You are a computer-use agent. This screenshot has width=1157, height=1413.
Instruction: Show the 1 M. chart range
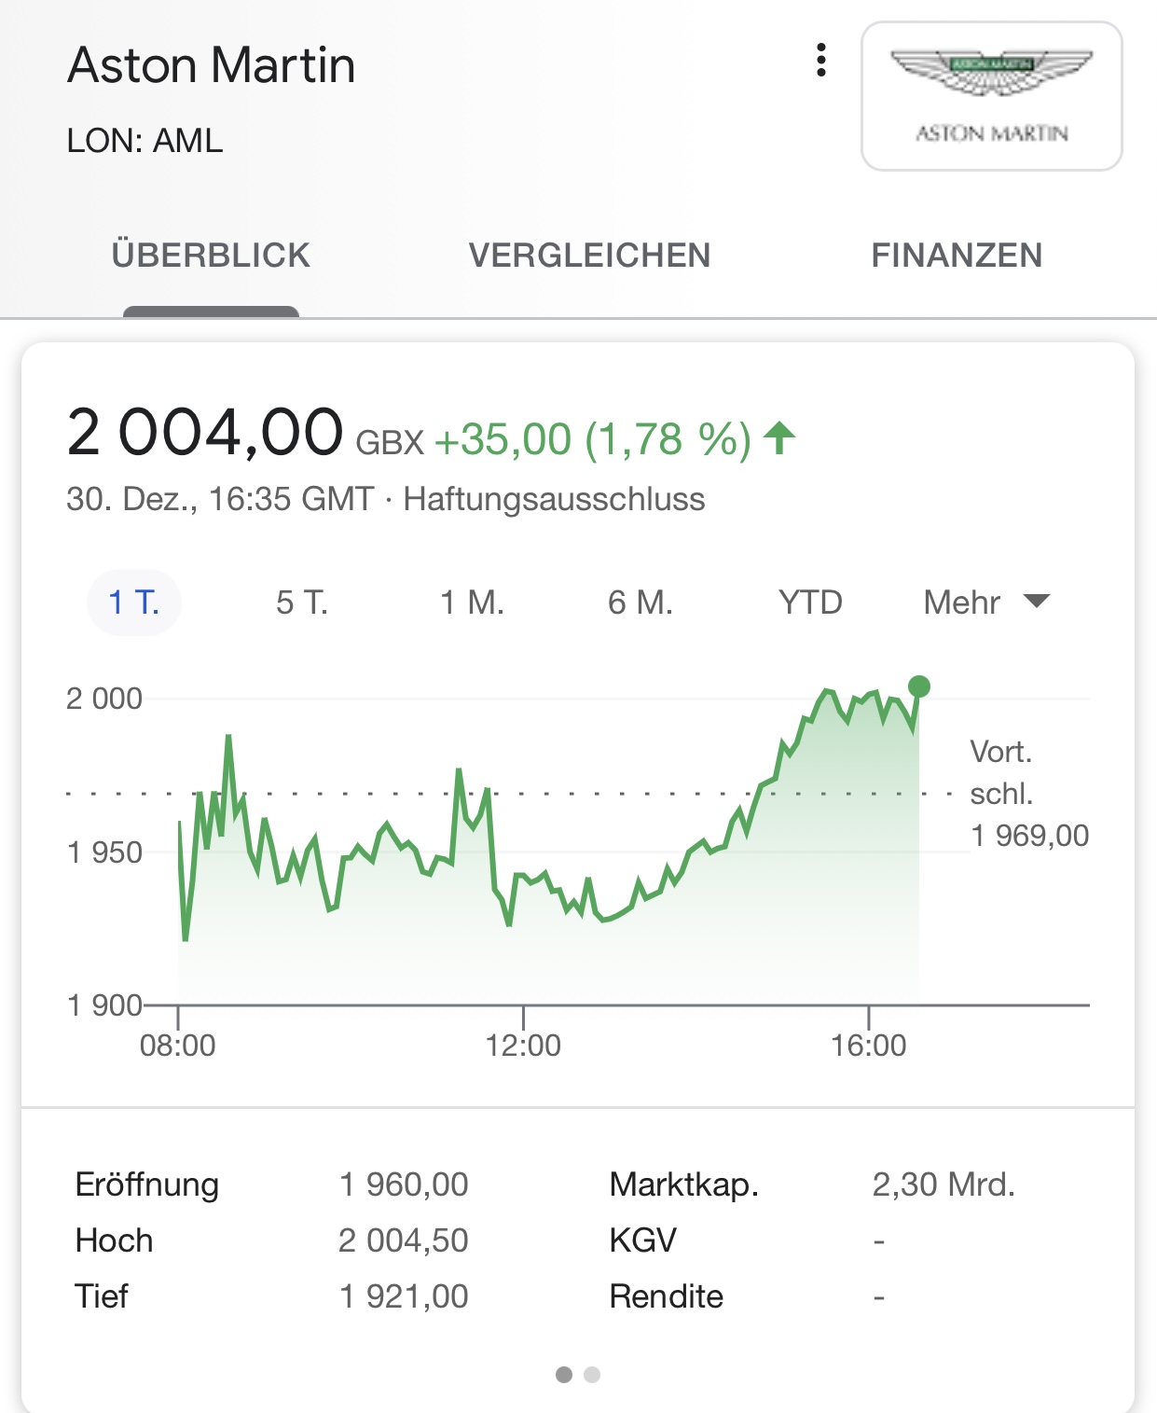tap(472, 603)
